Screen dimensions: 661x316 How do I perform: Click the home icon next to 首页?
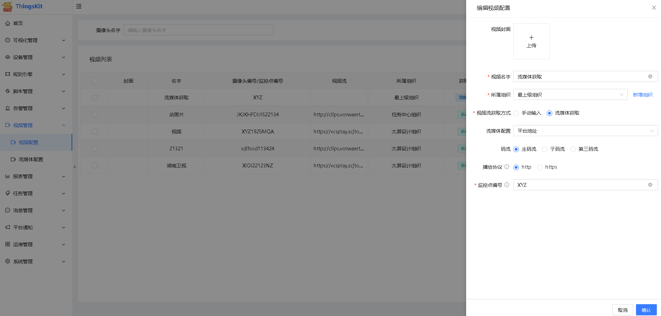pos(8,23)
